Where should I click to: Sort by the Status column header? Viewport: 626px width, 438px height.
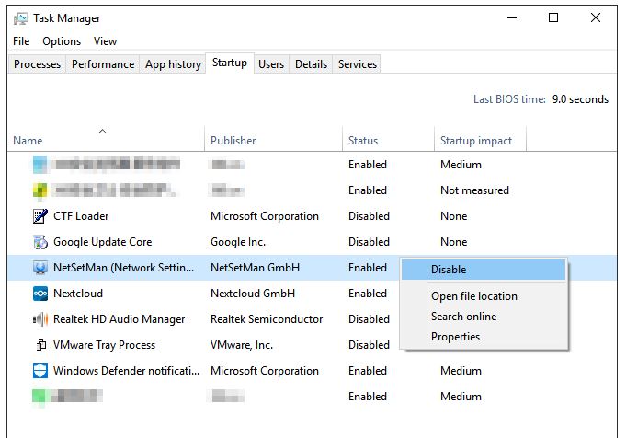pos(388,141)
